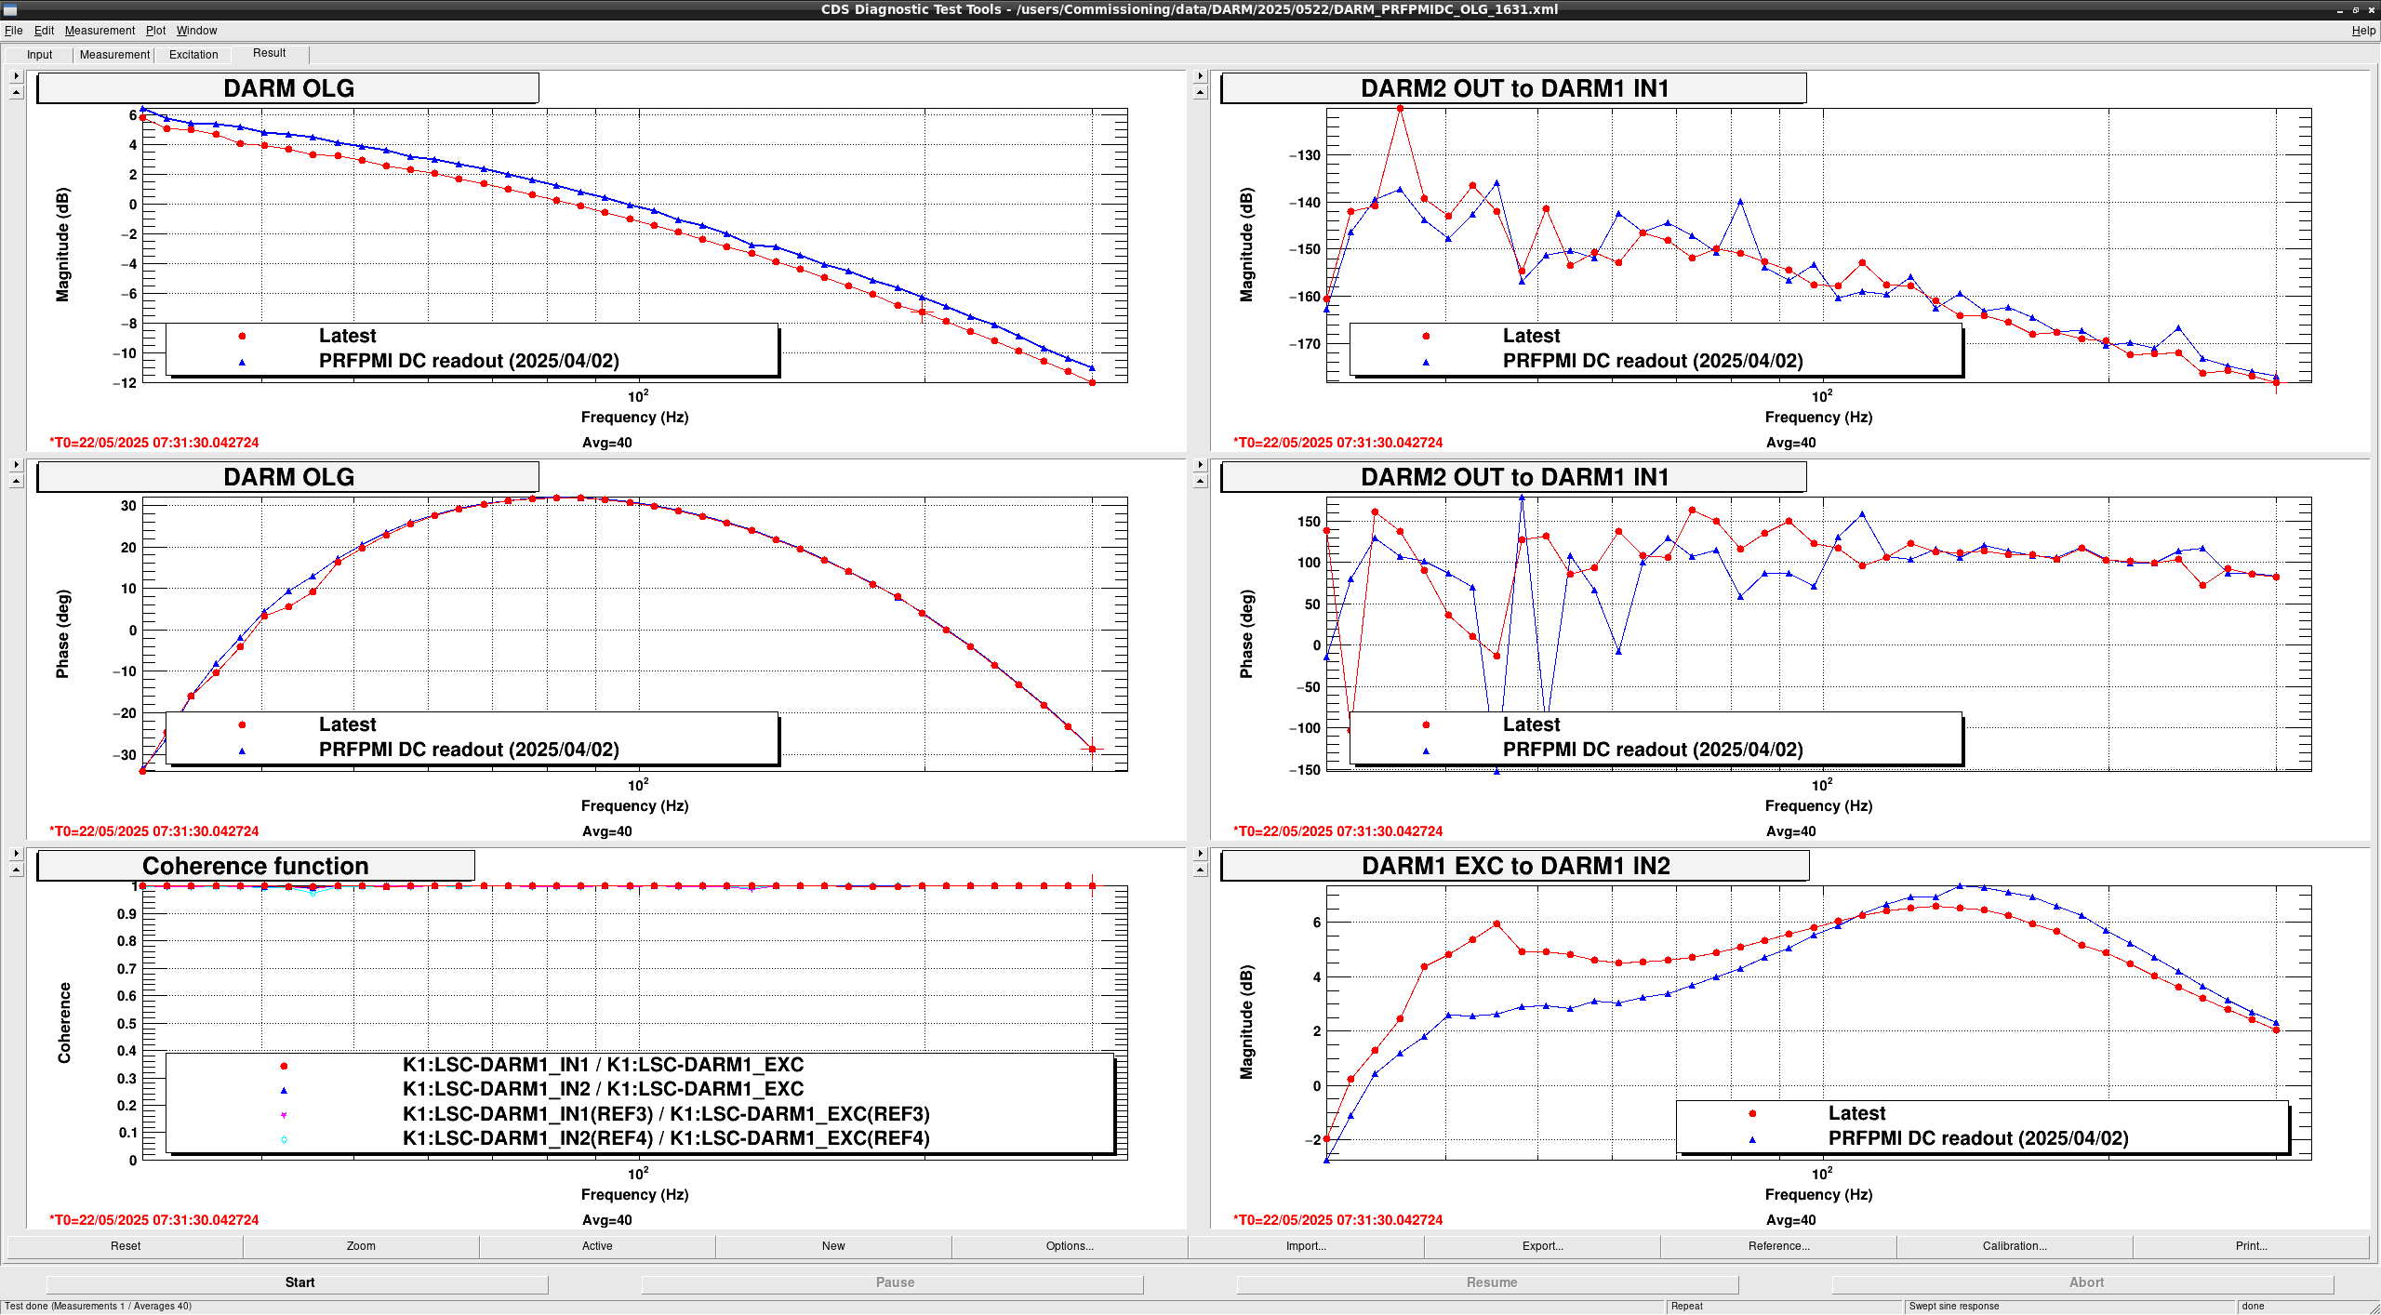The image size is (2381, 1315).
Task: Click T0 timestamp under Coherence function plot
Action: pyautogui.click(x=154, y=1220)
